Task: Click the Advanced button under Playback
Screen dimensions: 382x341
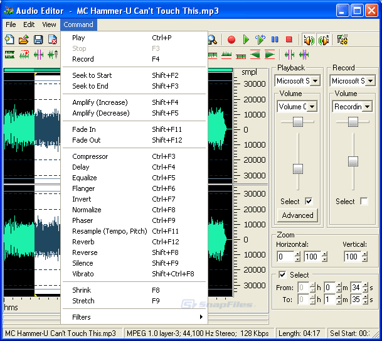Action: (297, 215)
